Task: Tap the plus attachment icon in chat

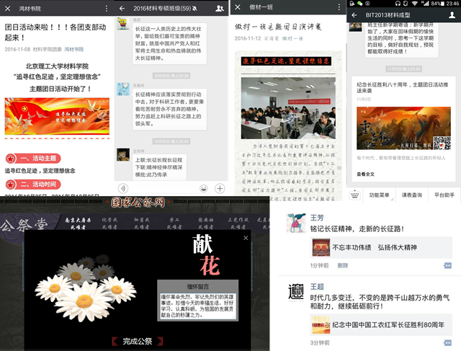Action: coord(220,188)
